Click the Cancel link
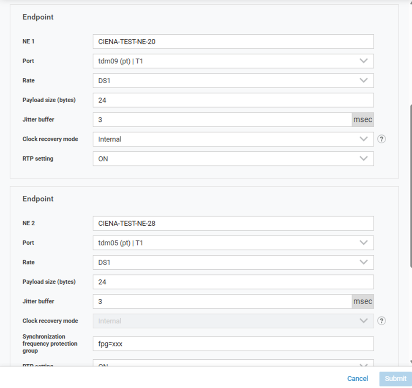 pos(357,379)
